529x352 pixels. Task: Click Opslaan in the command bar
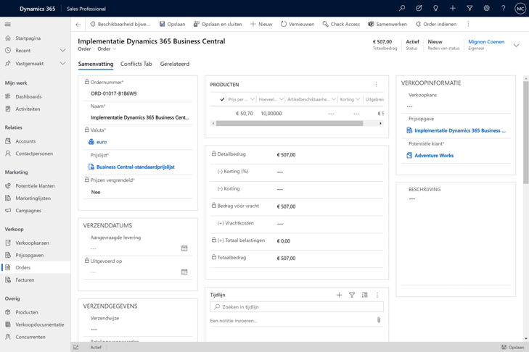tap(172, 24)
